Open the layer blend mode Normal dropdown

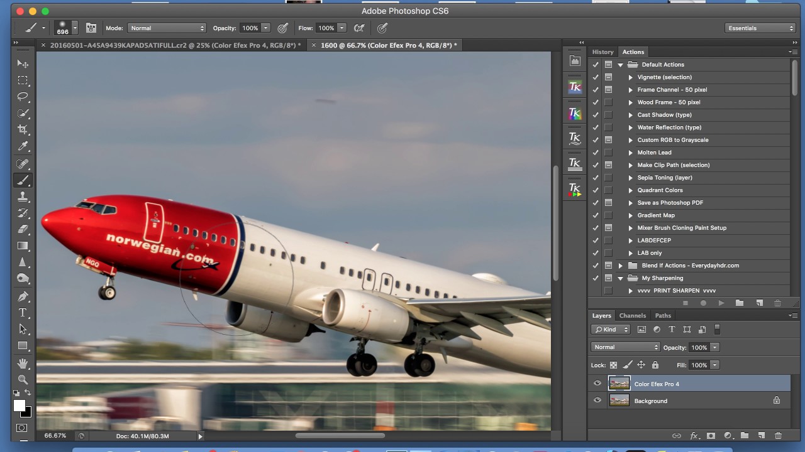pos(625,347)
